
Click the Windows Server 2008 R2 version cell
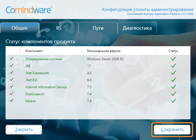pyautogui.click(x=105, y=59)
